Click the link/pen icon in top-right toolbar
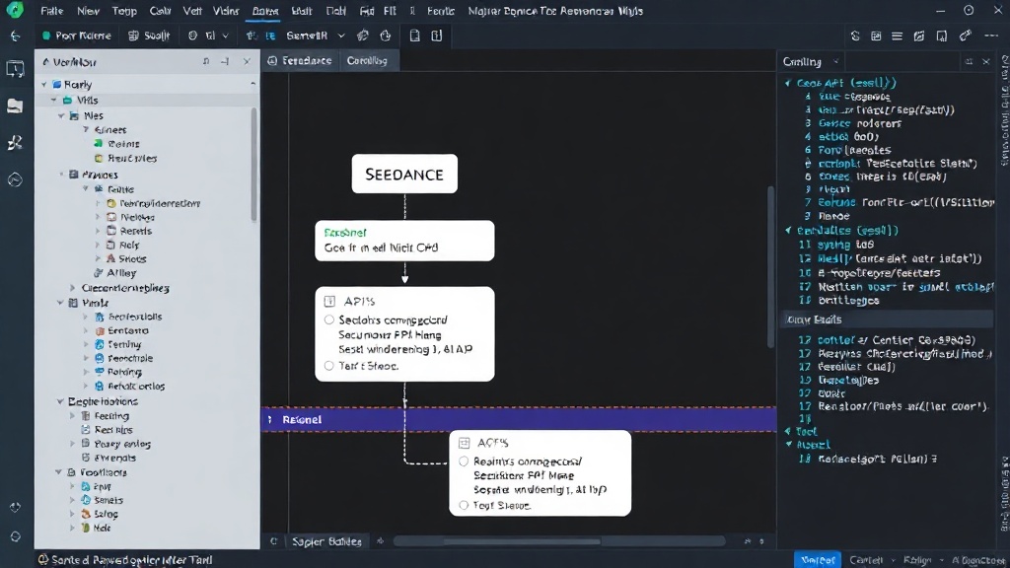The image size is (1010, 568). click(965, 35)
